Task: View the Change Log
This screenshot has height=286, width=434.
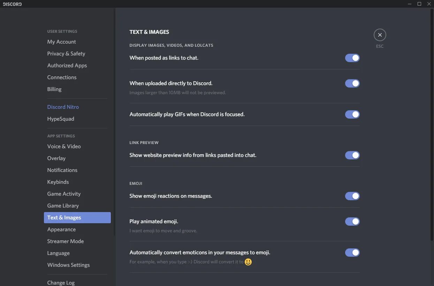Action: [x=61, y=283]
